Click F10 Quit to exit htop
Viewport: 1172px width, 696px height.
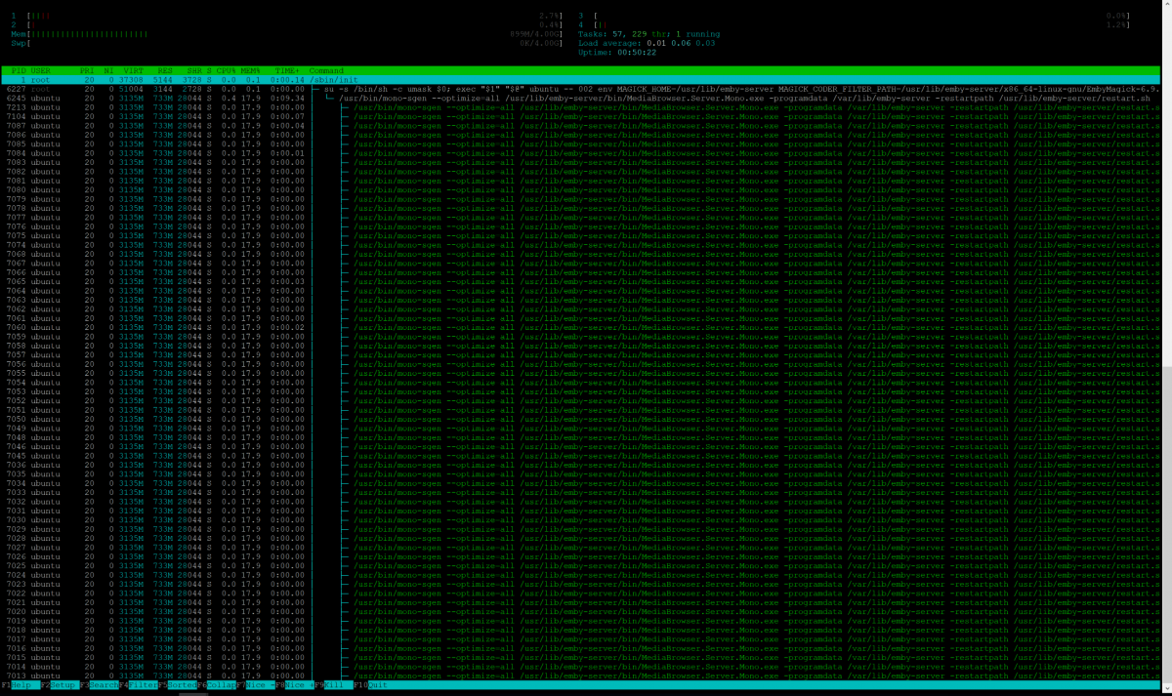pyautogui.click(x=373, y=685)
